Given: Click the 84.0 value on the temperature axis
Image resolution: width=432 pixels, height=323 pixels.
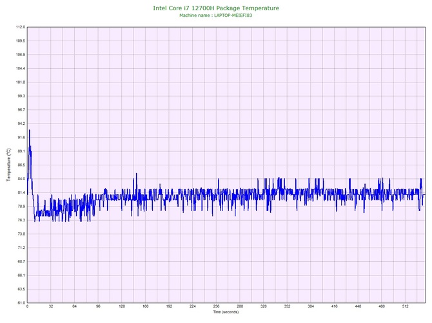Looking at the screenshot, I should (x=21, y=179).
